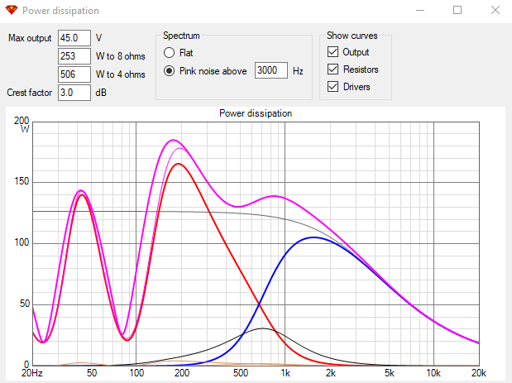Viewport: 512px width, 383px height.
Task: Click the Power dissipation chart title
Action: [x=256, y=113]
